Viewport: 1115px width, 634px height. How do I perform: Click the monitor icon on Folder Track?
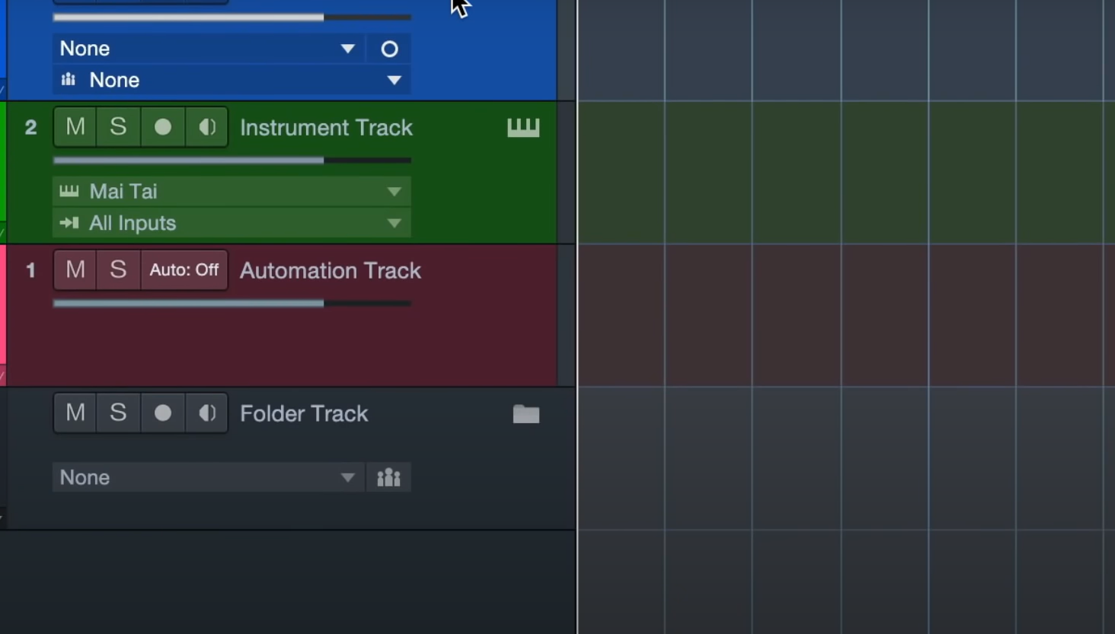point(206,413)
